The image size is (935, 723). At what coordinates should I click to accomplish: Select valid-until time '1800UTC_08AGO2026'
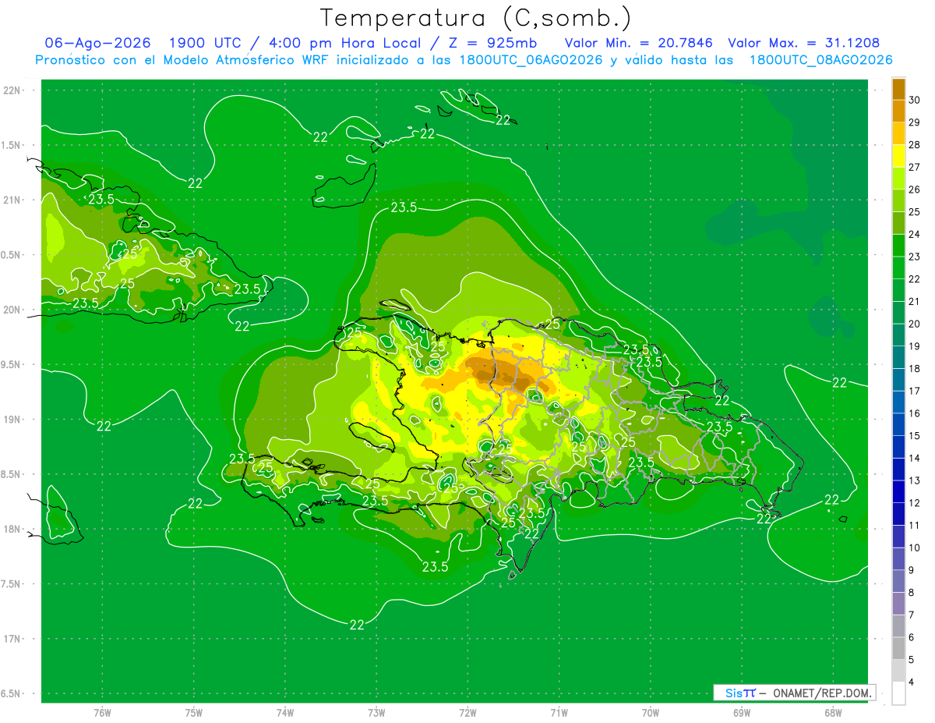(x=821, y=60)
